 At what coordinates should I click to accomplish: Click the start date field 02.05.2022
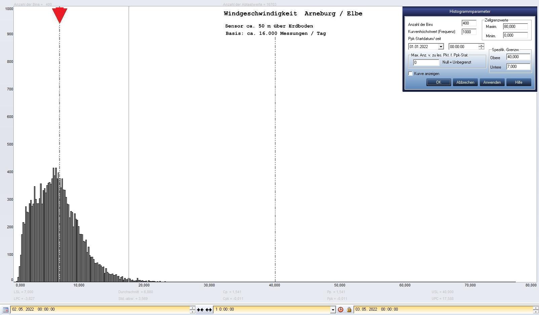pos(100,309)
